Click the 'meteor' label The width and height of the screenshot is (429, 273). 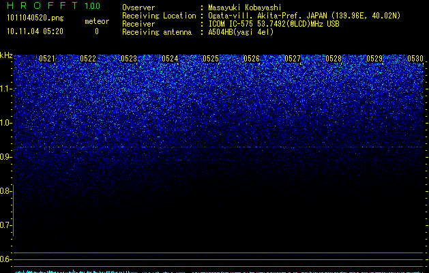tap(97, 21)
